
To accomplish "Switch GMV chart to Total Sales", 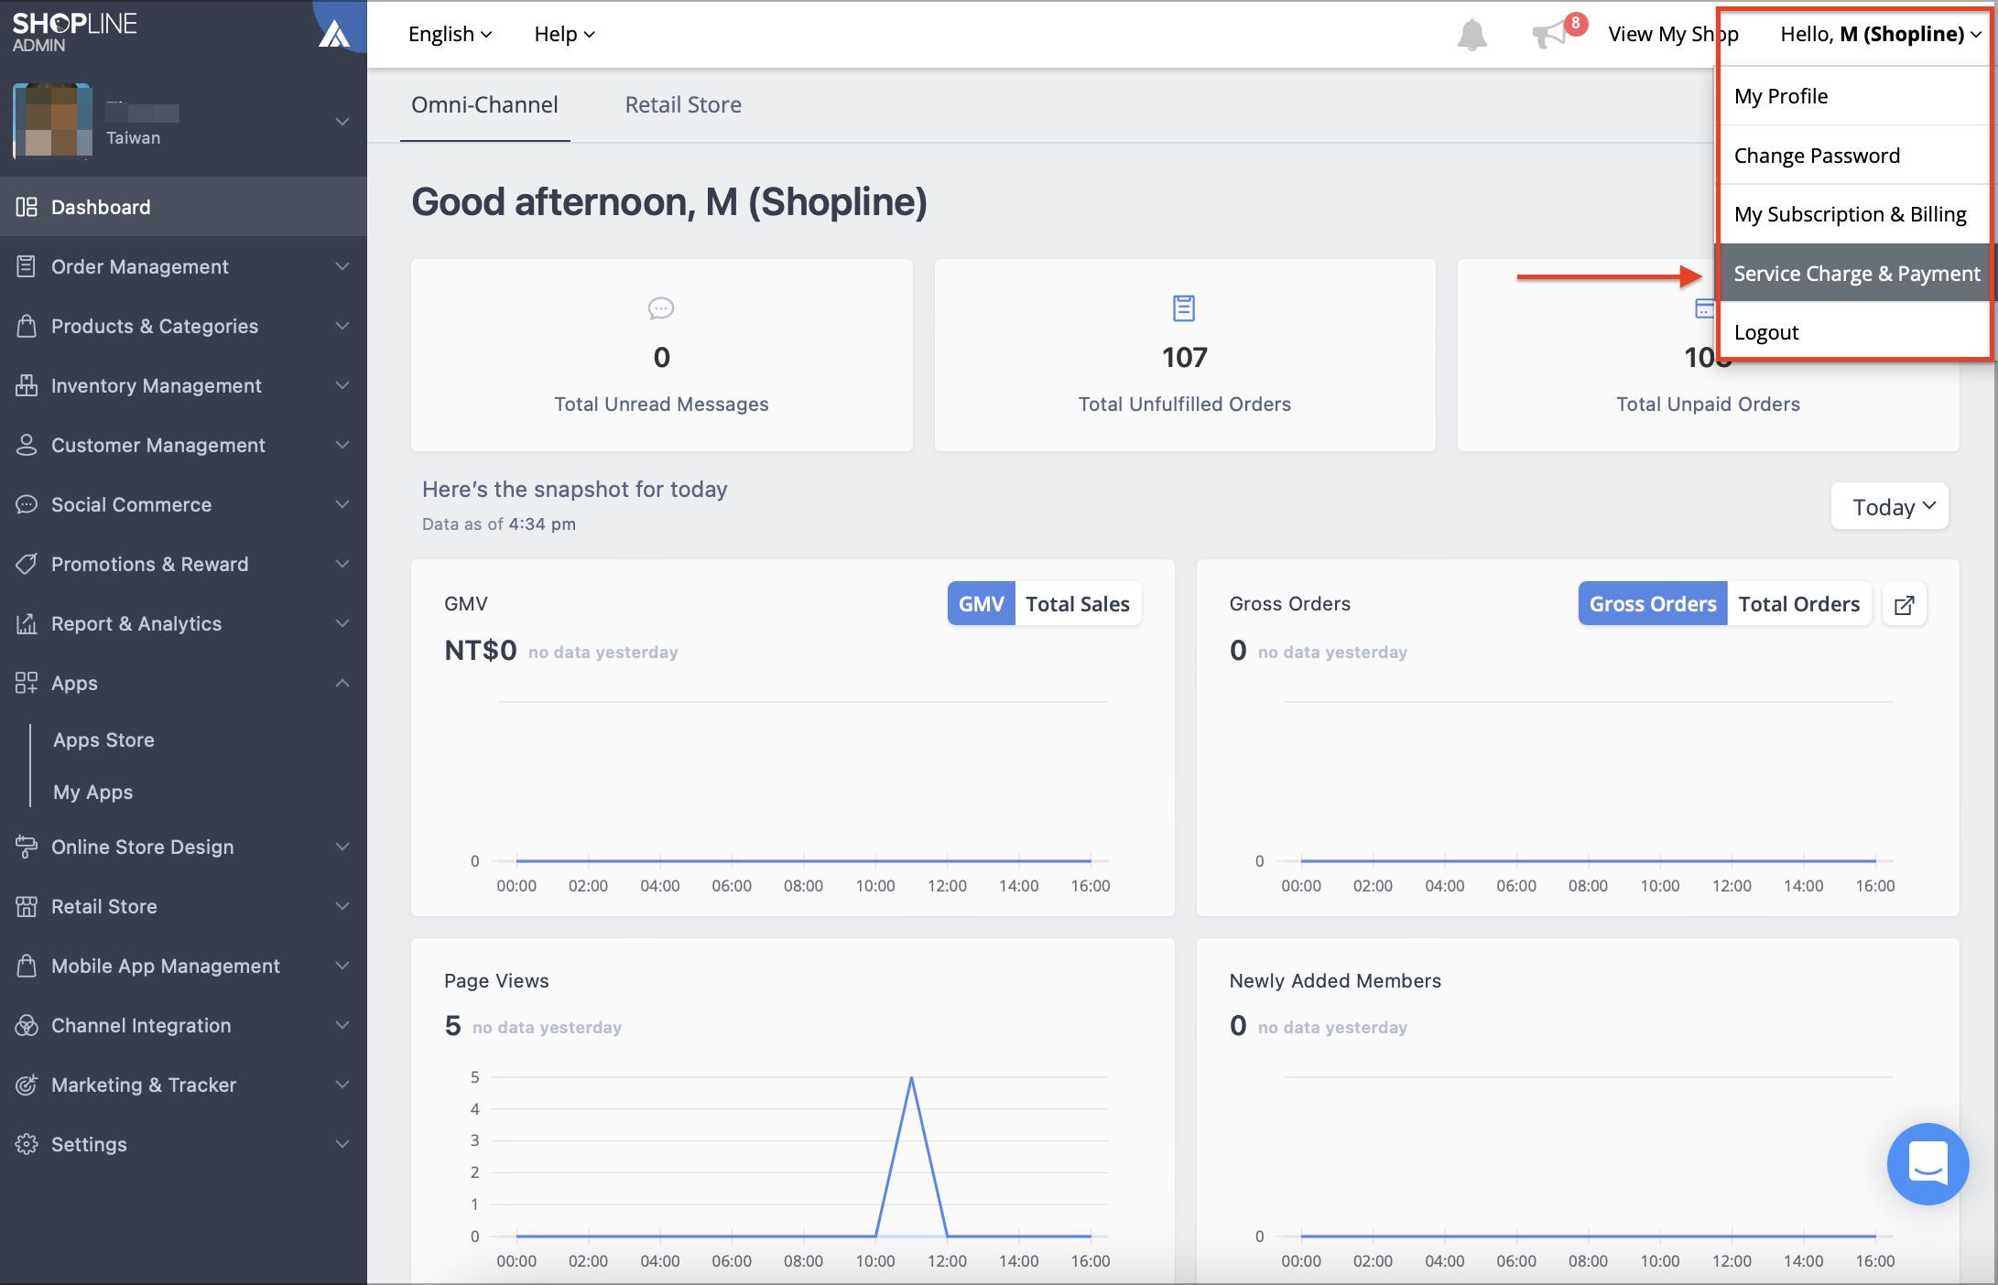I will (x=1078, y=604).
